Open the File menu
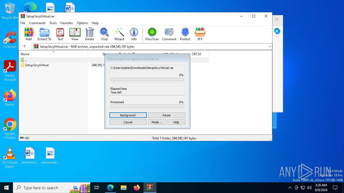This screenshot has width=344, height=193. click(x=23, y=23)
